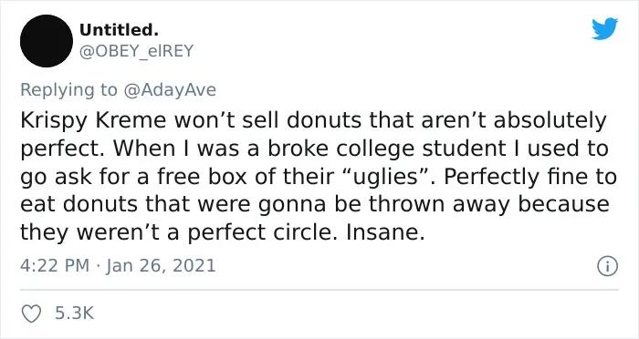
Task: Open the @AdayAve mention link
Action: tap(169, 90)
